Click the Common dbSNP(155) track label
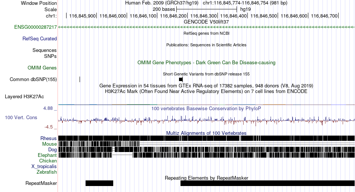The image size is (355, 192). [x=33, y=80]
